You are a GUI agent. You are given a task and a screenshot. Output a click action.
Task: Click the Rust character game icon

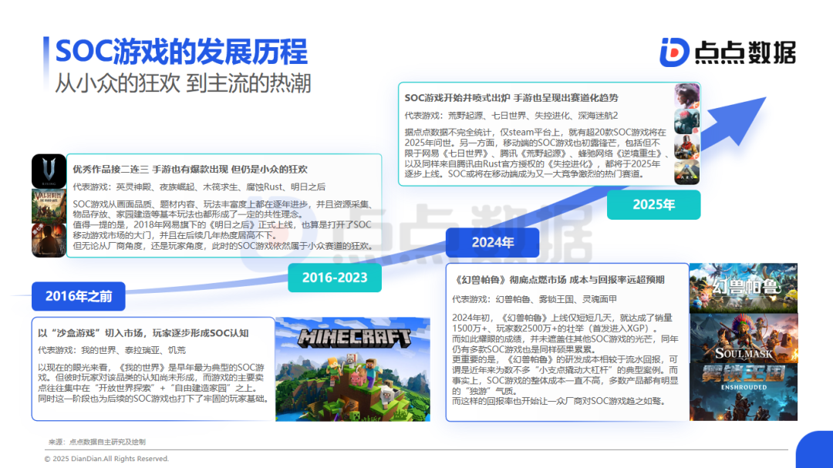click(x=686, y=146)
